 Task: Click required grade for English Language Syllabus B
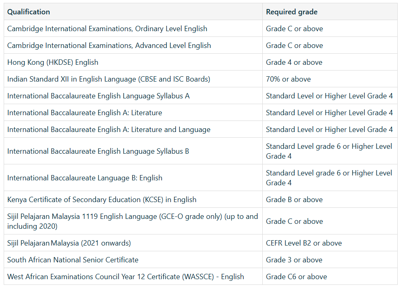click(330, 151)
